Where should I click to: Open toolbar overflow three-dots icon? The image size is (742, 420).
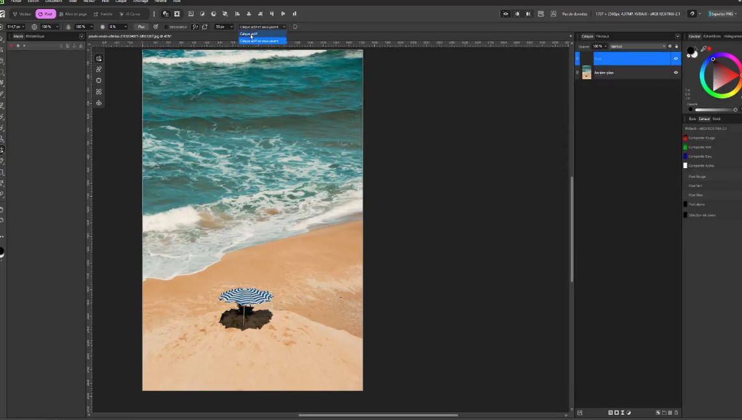(x=154, y=14)
